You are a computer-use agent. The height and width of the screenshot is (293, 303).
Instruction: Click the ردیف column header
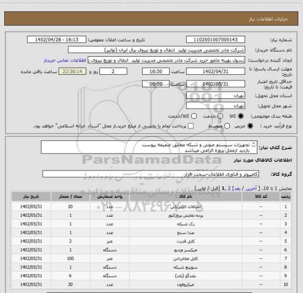tap(286, 196)
